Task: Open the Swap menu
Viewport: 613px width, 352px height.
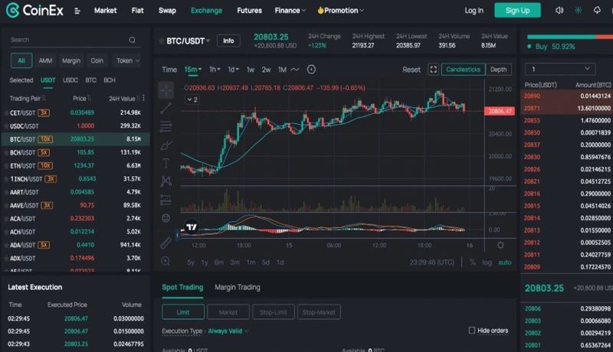Action: (167, 11)
